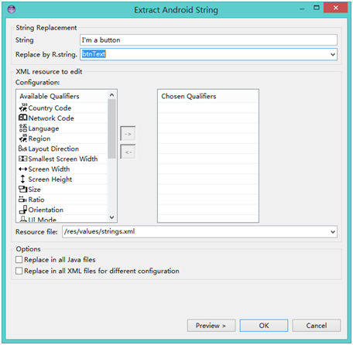353x345 pixels.
Task: Enable Replace in all XML files option
Action: pos(19,271)
